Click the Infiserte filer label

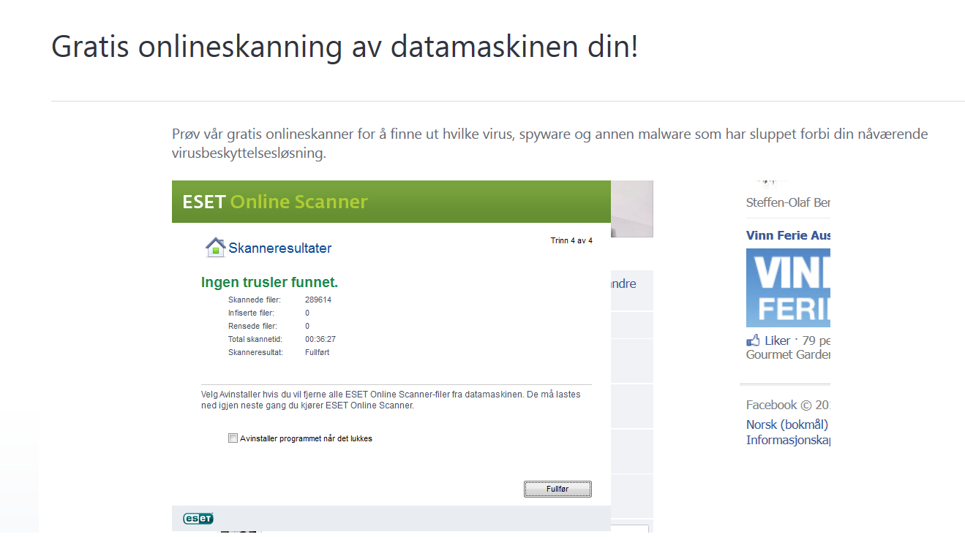[251, 313]
